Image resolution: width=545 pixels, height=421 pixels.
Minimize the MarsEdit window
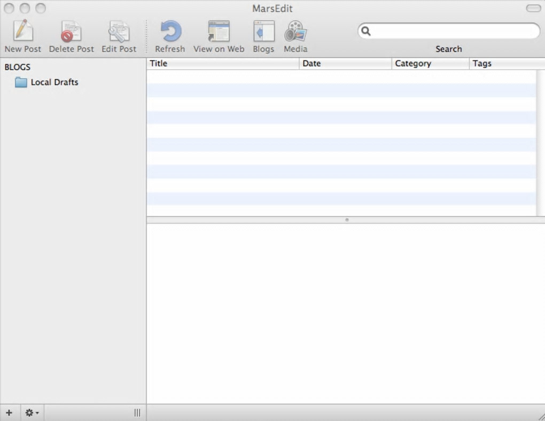coord(25,8)
